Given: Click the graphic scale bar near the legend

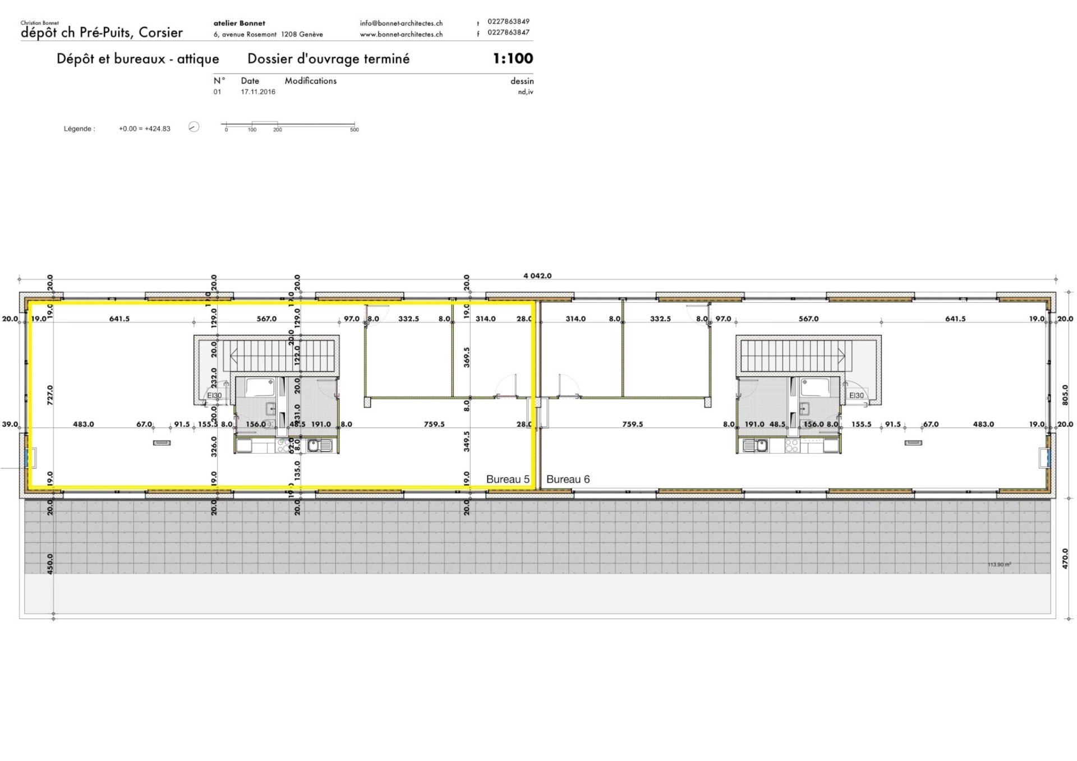Looking at the screenshot, I should click(x=289, y=126).
